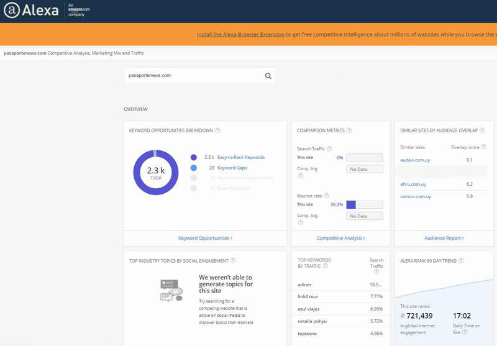Click the Search Traffic This site empty bar
The width and height of the screenshot is (497, 346).
pyautogui.click(x=365, y=158)
